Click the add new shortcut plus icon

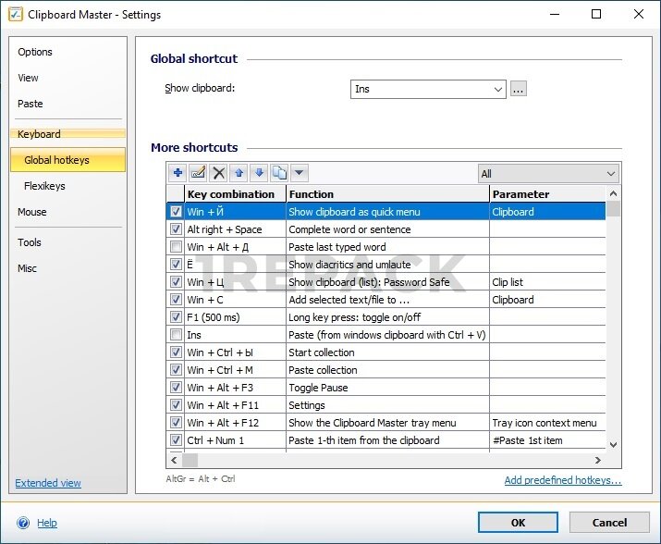click(x=177, y=173)
